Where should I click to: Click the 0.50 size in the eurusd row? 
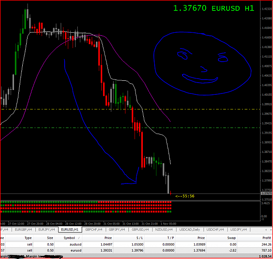[50, 250]
